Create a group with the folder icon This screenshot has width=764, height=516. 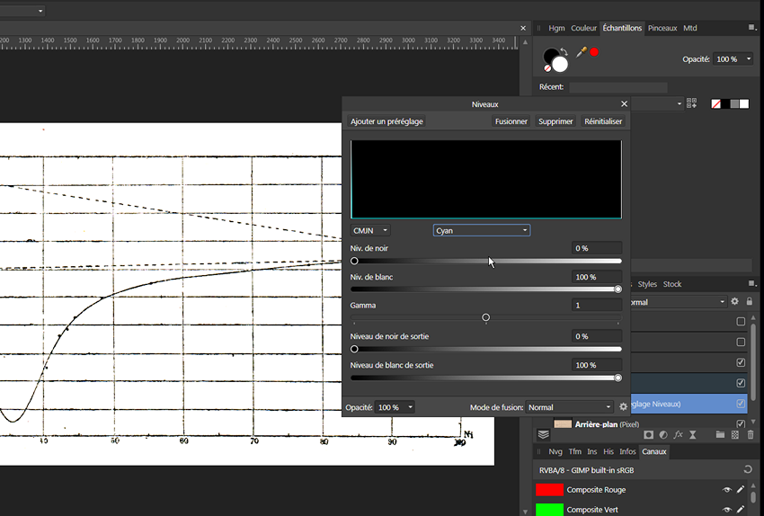720,434
